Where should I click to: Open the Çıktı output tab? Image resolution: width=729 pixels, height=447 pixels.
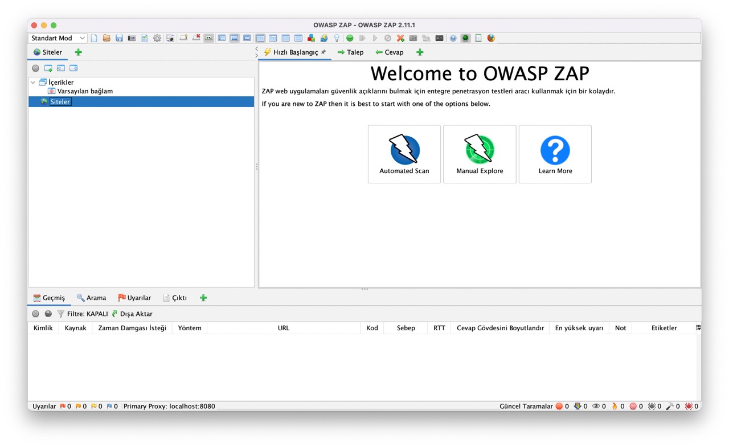click(x=175, y=298)
